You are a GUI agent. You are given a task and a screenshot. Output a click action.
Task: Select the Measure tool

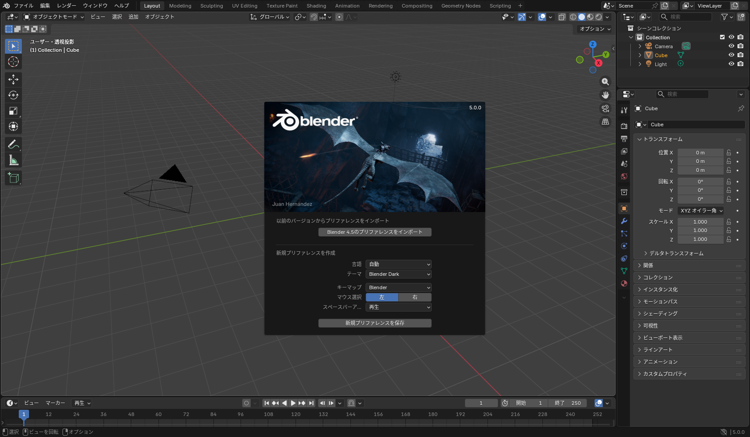13,160
